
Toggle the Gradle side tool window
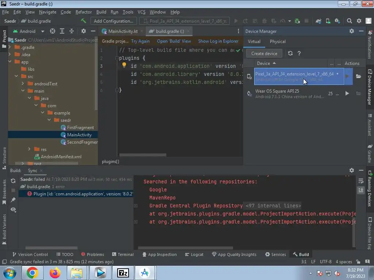click(370, 154)
